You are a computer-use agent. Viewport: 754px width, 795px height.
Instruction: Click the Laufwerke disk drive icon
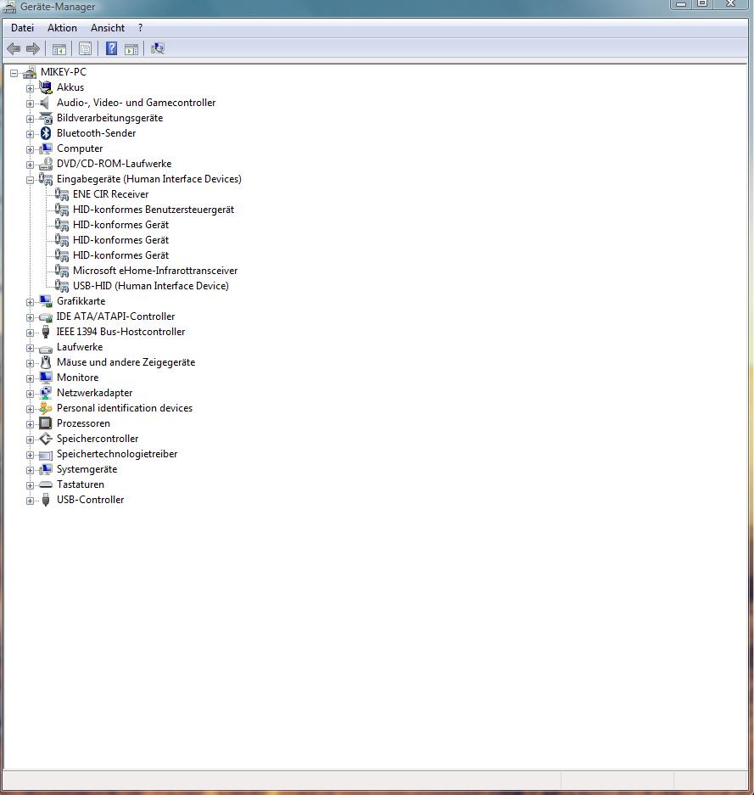[x=46, y=348]
